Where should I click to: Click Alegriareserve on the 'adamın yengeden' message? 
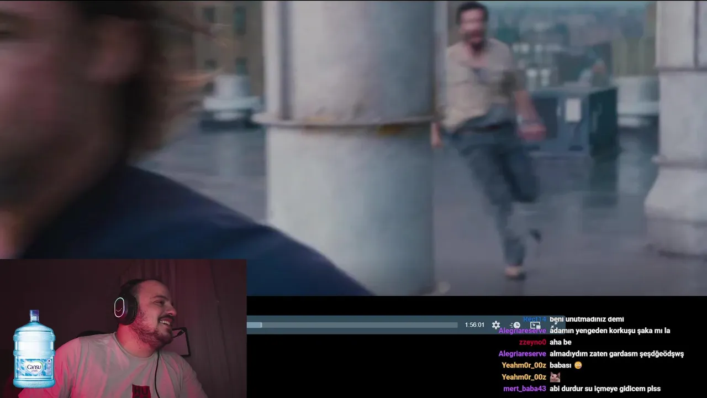pos(522,331)
